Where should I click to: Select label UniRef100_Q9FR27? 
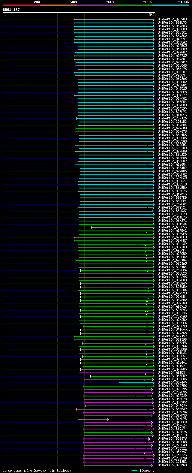click(x=172, y=181)
